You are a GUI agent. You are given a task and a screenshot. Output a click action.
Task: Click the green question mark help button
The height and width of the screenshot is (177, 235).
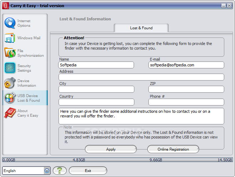pos(60,171)
